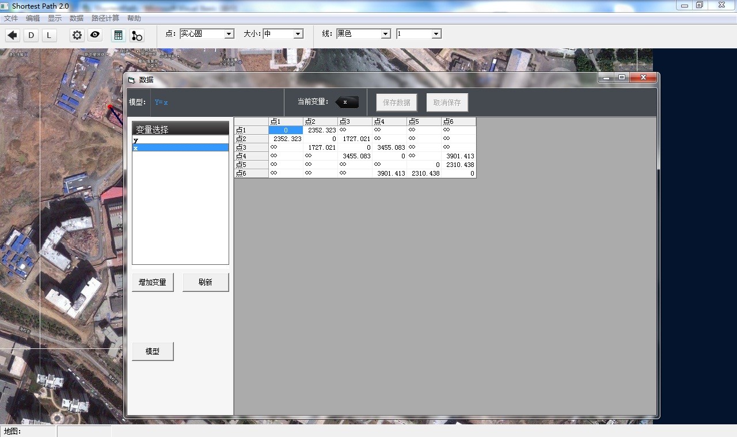Select variable x in 变量选择 list

[180, 148]
